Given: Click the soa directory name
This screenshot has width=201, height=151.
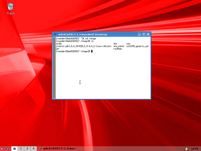Looking at the screenshot, I should coord(128,44).
